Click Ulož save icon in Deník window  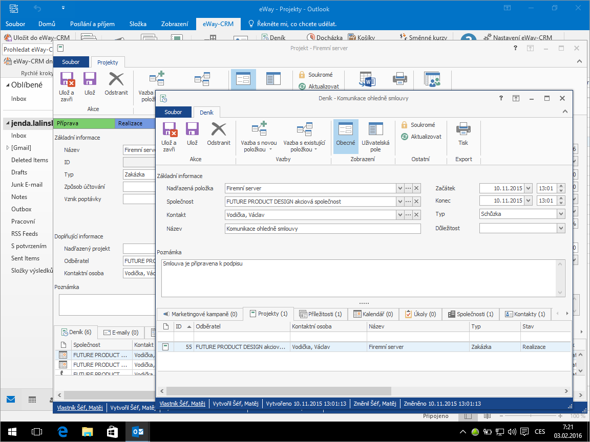click(192, 134)
